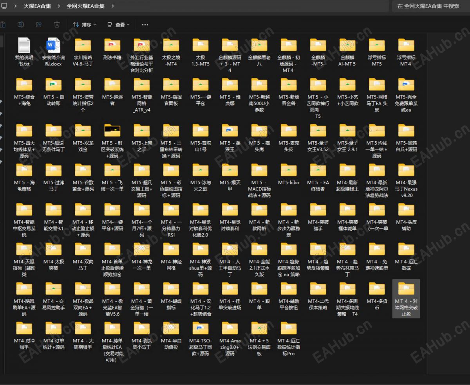
Task: Select the 金麒麟黑老八 folder
Action: (259, 52)
